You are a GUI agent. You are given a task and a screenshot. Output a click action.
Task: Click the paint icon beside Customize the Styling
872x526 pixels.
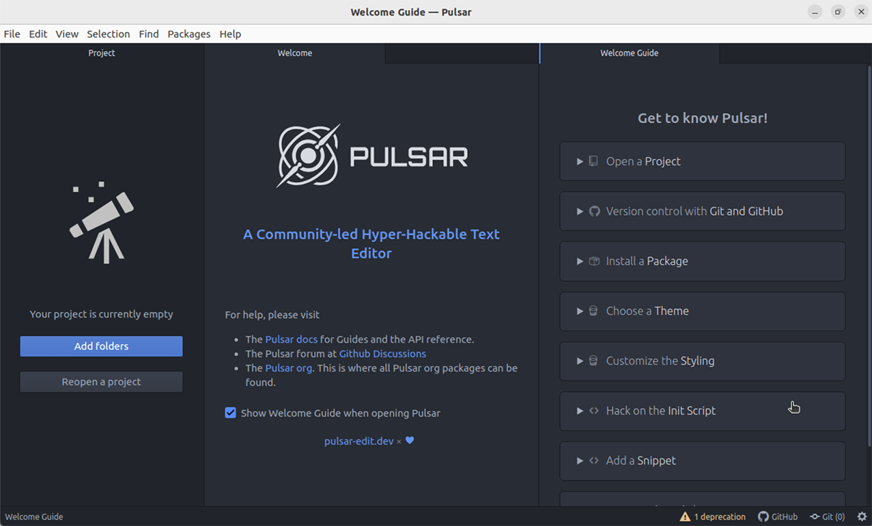click(593, 361)
